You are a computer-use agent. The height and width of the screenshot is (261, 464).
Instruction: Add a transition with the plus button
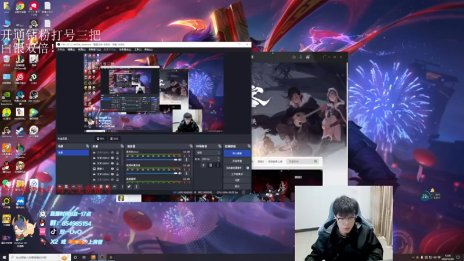(x=204, y=165)
